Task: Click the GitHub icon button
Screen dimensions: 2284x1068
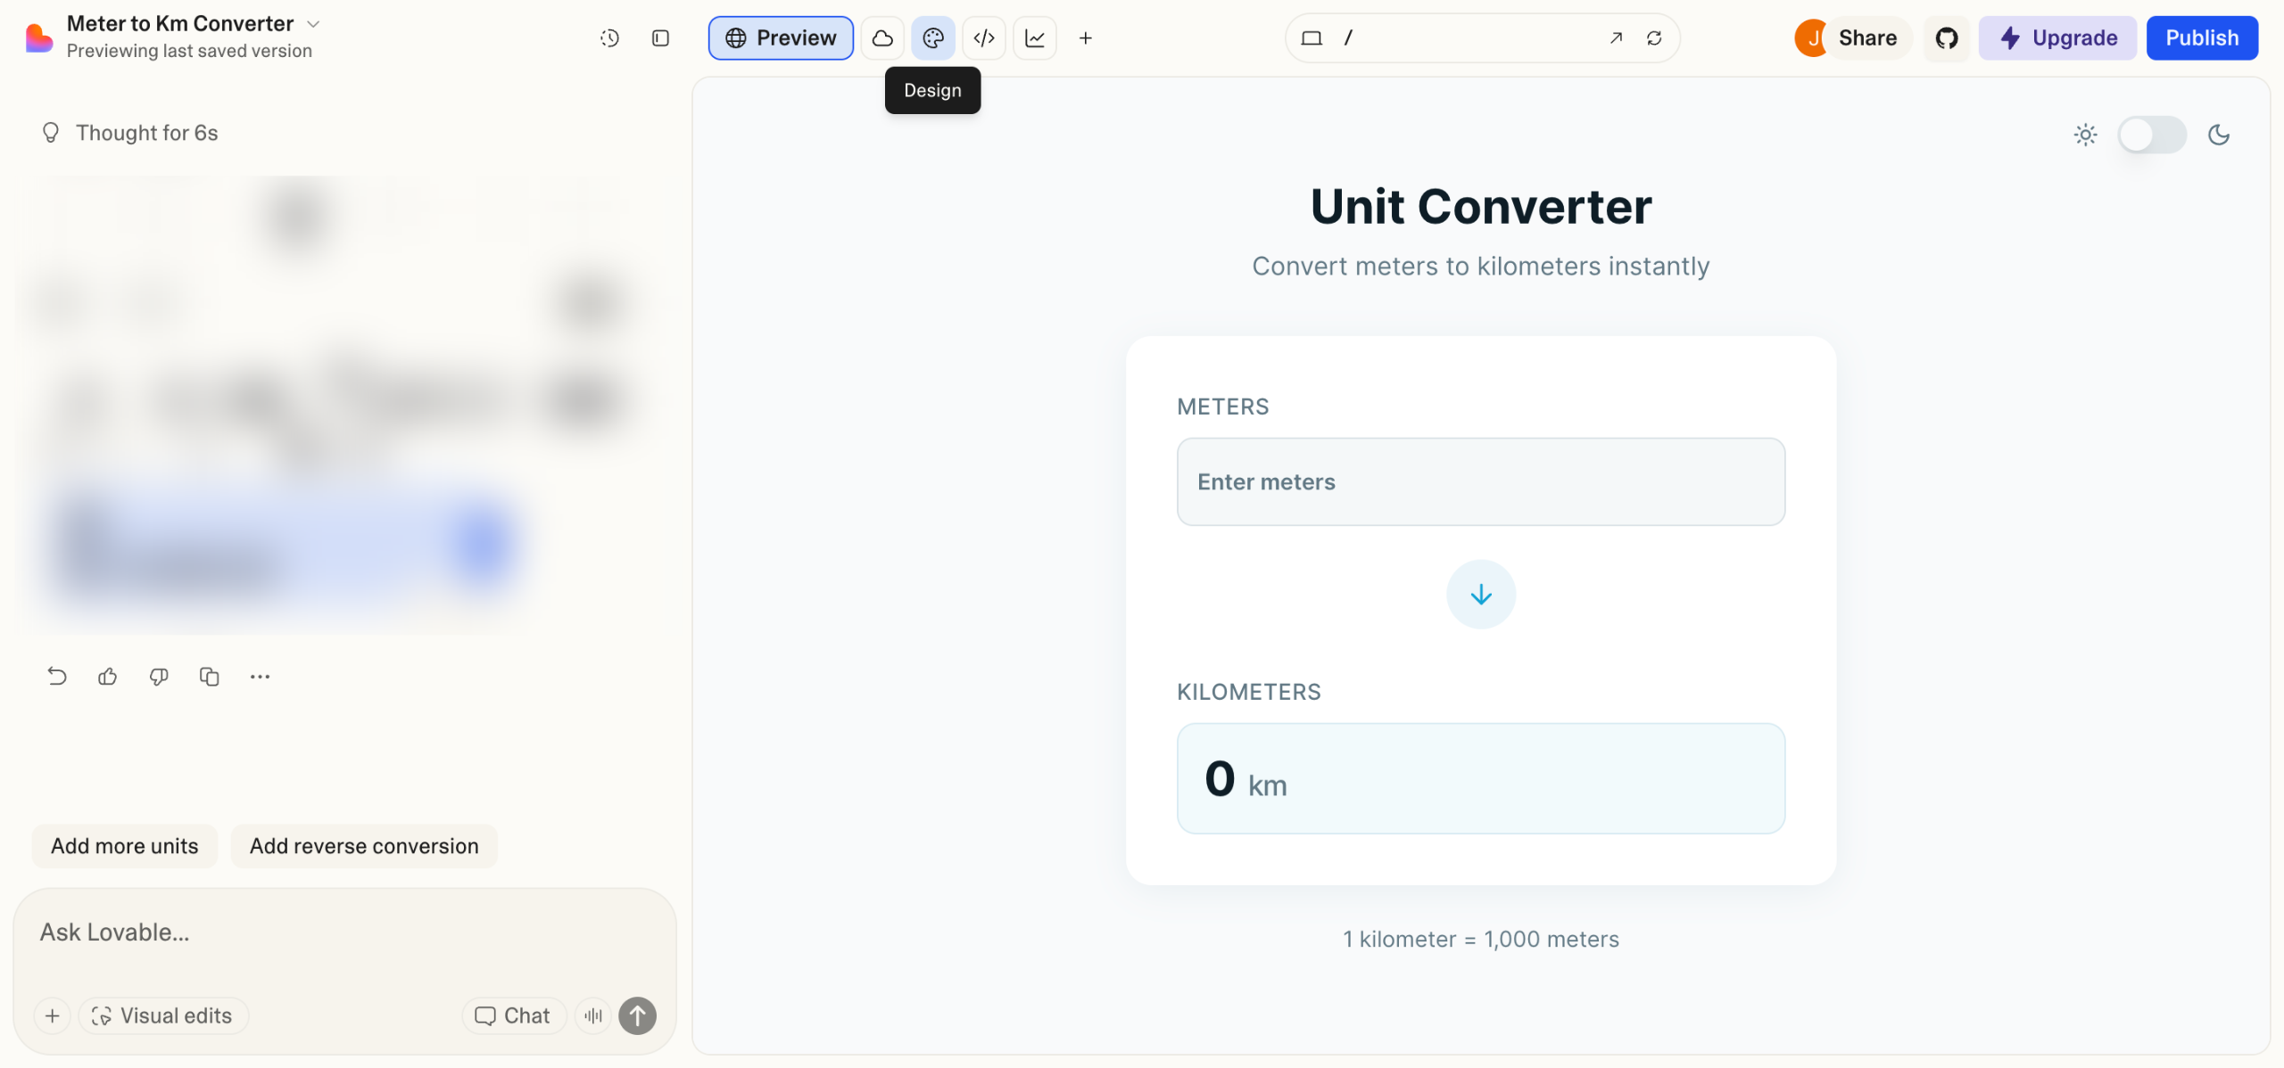Action: (1946, 38)
